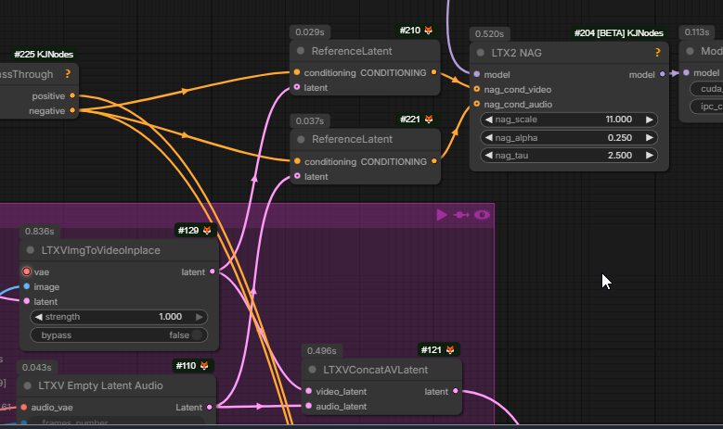723x429 pixels.
Task: Click the 0.520s execution time label
Action: click(x=489, y=34)
